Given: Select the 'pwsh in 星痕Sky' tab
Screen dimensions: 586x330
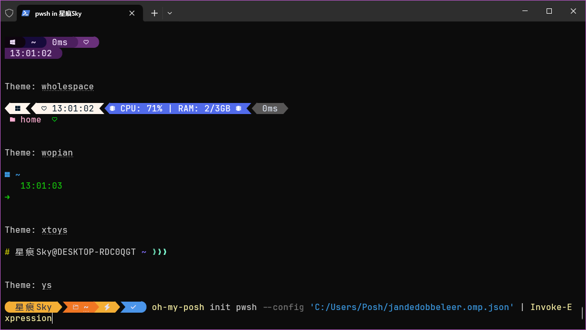Looking at the screenshot, I should coord(79,14).
